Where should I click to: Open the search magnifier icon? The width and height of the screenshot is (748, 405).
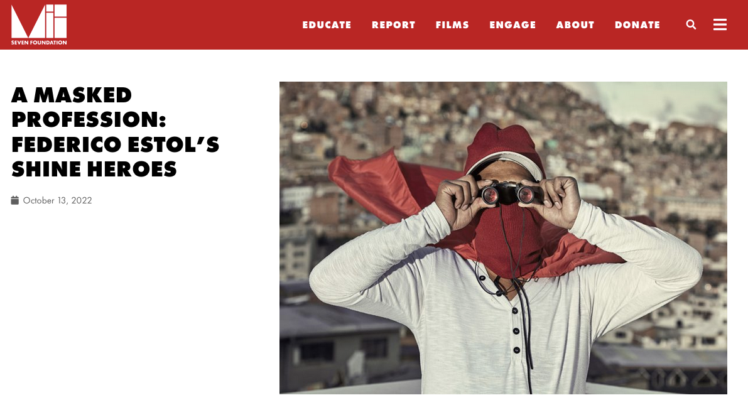691,25
